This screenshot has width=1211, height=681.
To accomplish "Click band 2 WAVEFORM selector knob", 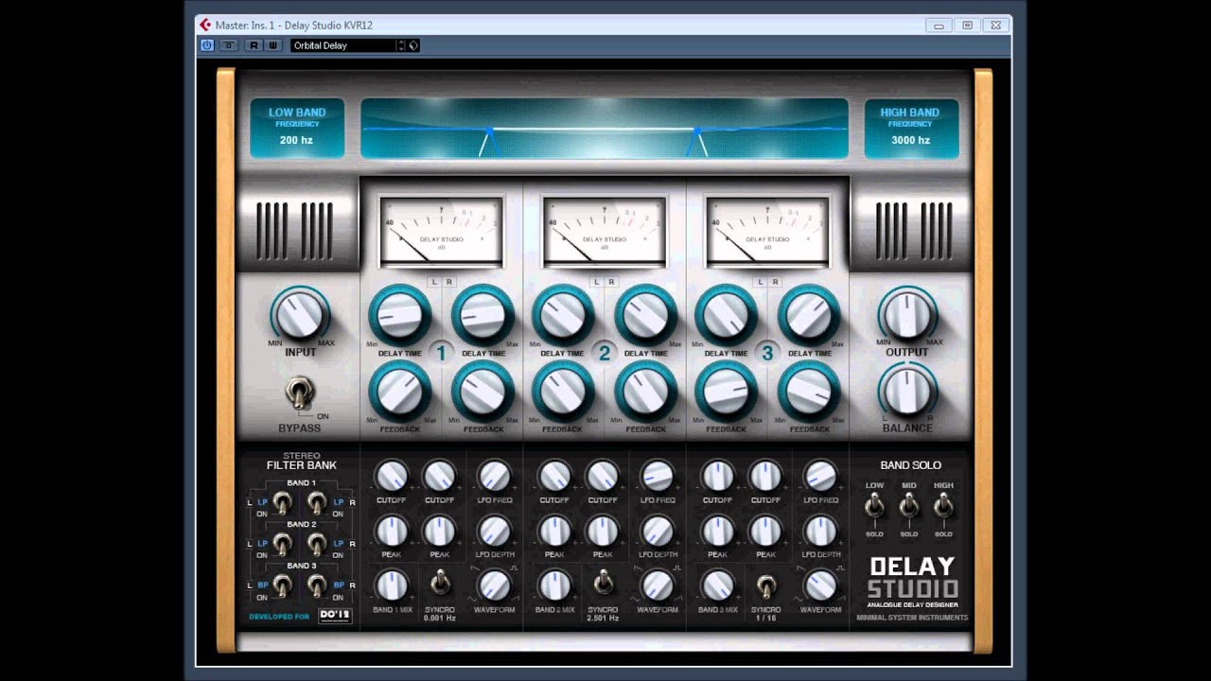I will pos(658,585).
